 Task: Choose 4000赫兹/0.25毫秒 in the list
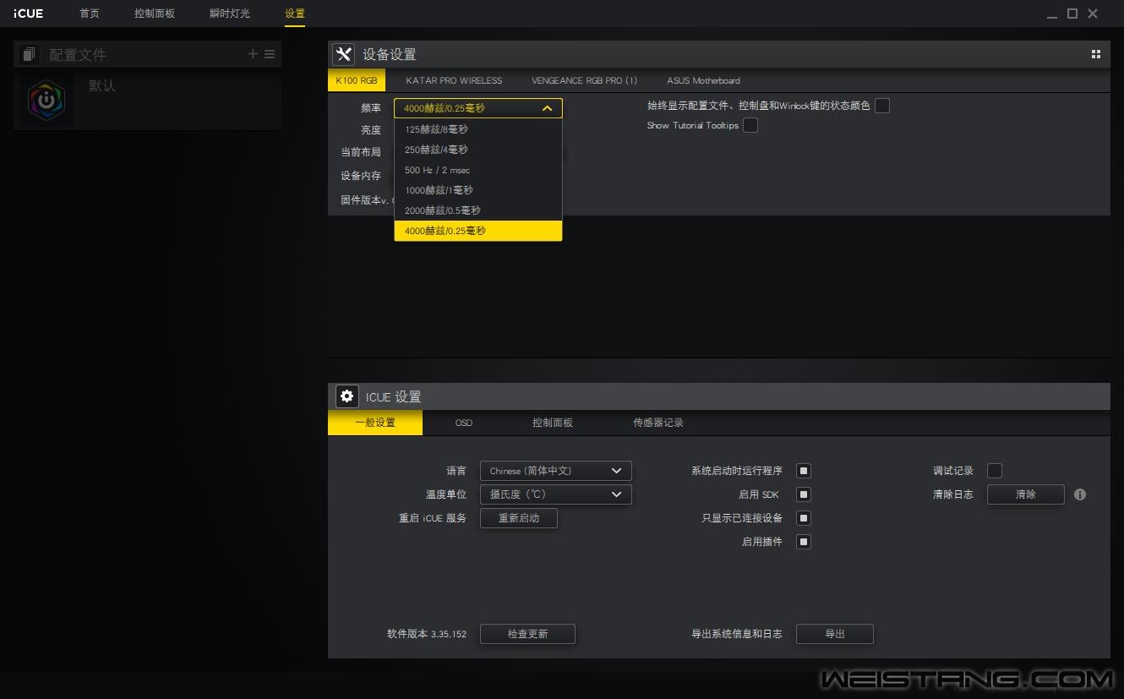(478, 231)
